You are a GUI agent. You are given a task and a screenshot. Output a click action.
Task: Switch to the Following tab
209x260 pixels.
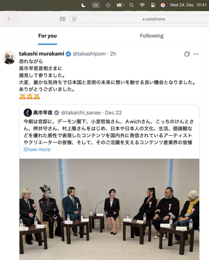[x=152, y=36]
